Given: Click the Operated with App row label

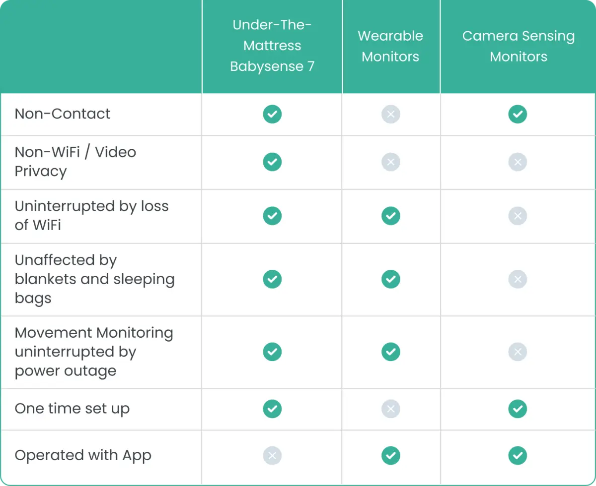Looking at the screenshot, I should pyautogui.click(x=83, y=455).
